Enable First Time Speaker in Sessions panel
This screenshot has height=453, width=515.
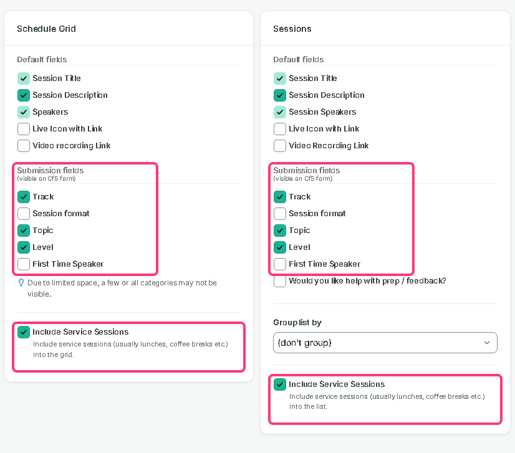(280, 264)
